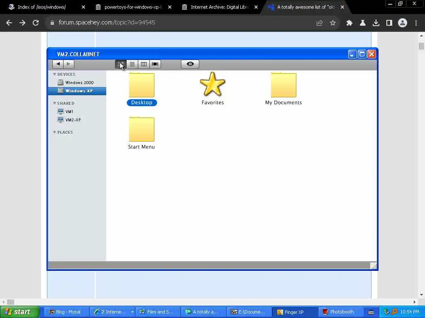Select the My Documents folder icon

click(x=283, y=85)
